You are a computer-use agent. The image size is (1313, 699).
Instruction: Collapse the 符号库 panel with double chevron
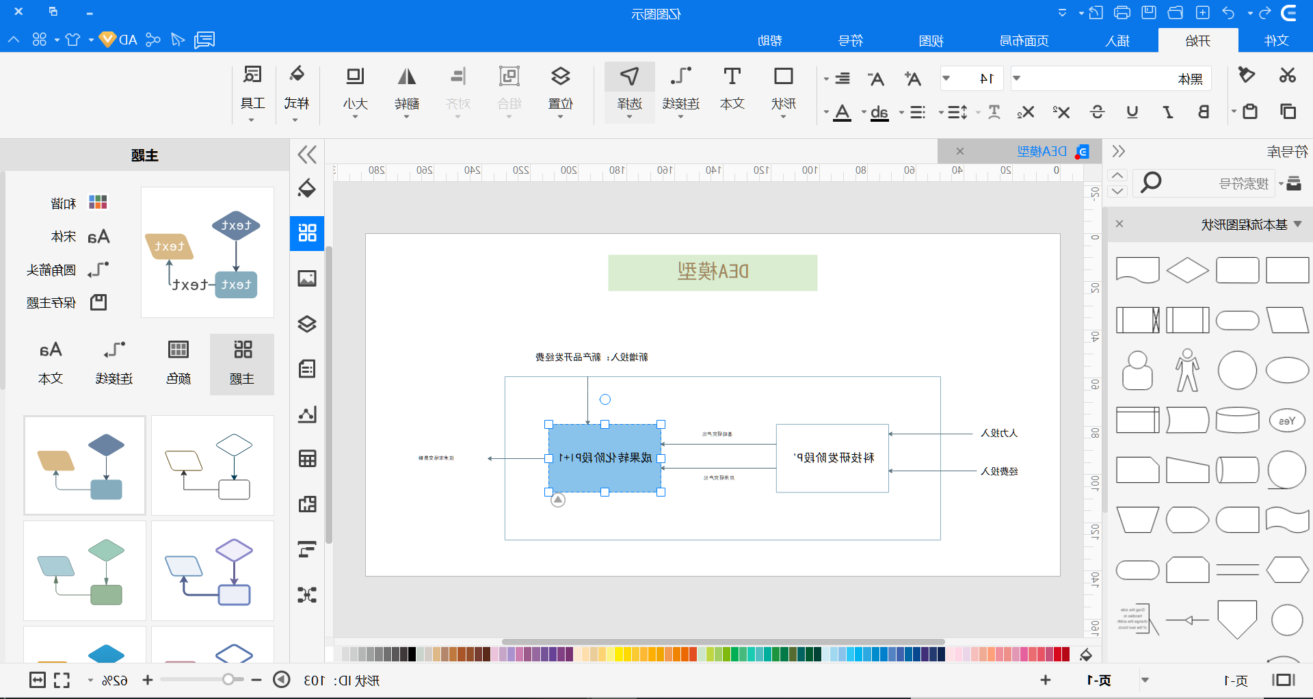[1118, 151]
